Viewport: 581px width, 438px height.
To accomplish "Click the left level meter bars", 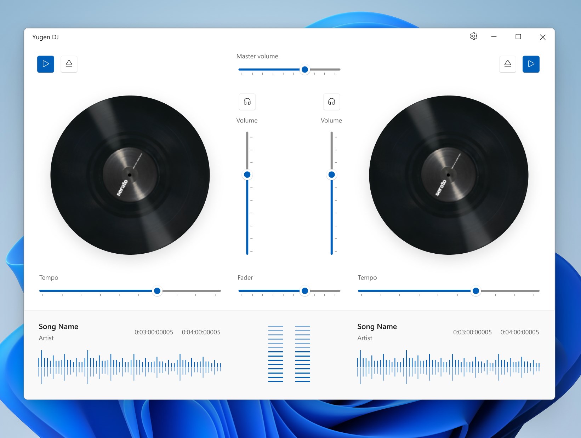I will [x=275, y=354].
